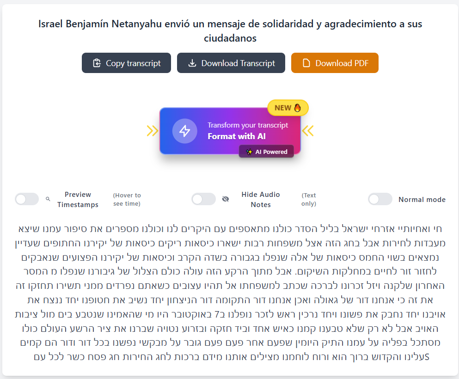Screen dimensions: 459x379
Task: Open Format with AI banner
Action: click(230, 131)
